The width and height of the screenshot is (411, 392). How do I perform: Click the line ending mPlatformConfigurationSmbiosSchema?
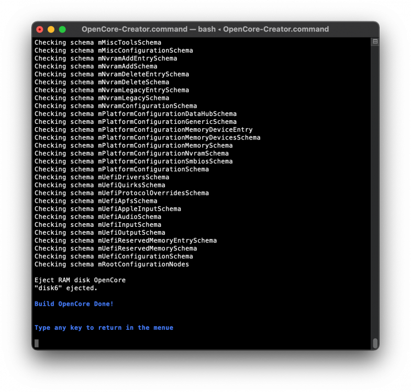pyautogui.click(x=134, y=161)
